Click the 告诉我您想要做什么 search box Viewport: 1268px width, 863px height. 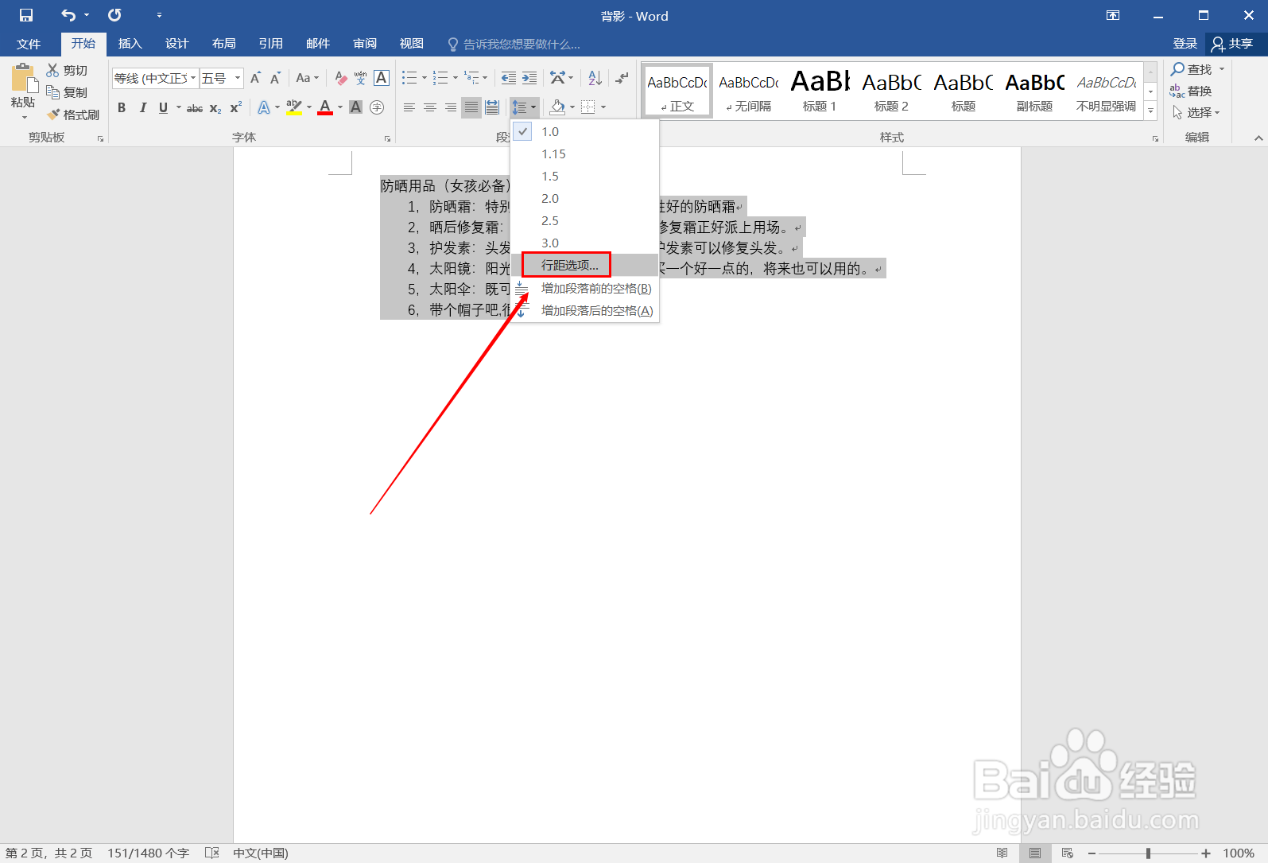coord(514,44)
